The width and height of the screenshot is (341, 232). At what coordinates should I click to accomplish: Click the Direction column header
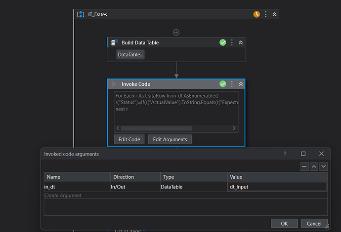tap(135, 177)
